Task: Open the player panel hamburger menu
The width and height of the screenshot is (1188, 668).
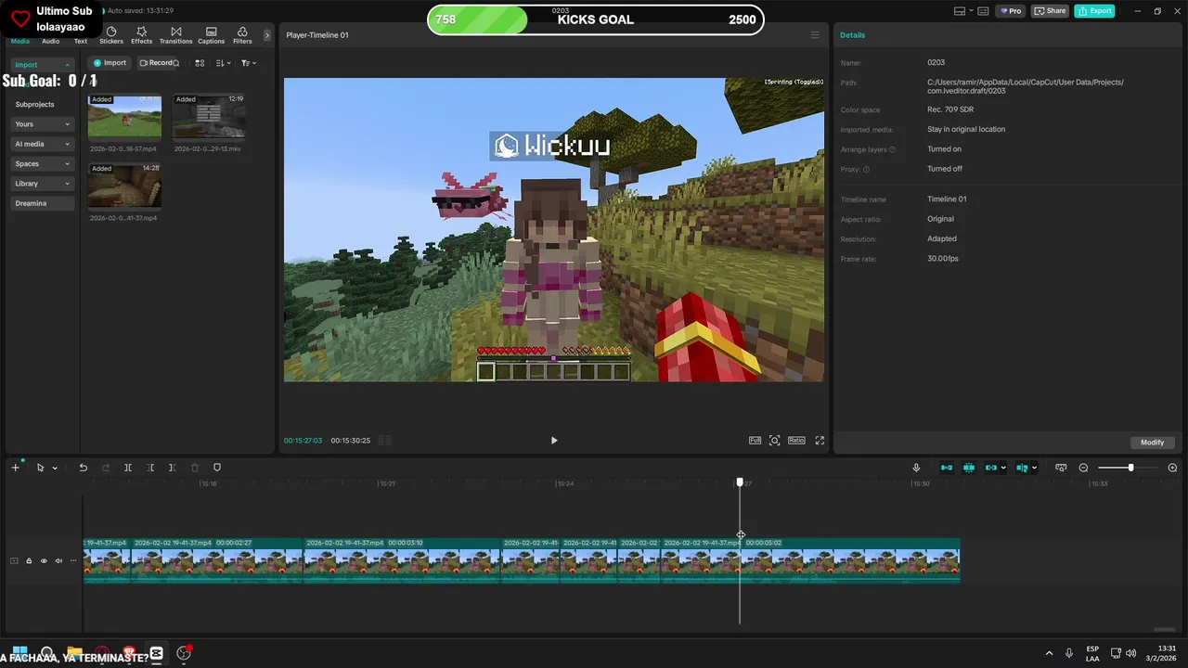Action: click(x=815, y=35)
